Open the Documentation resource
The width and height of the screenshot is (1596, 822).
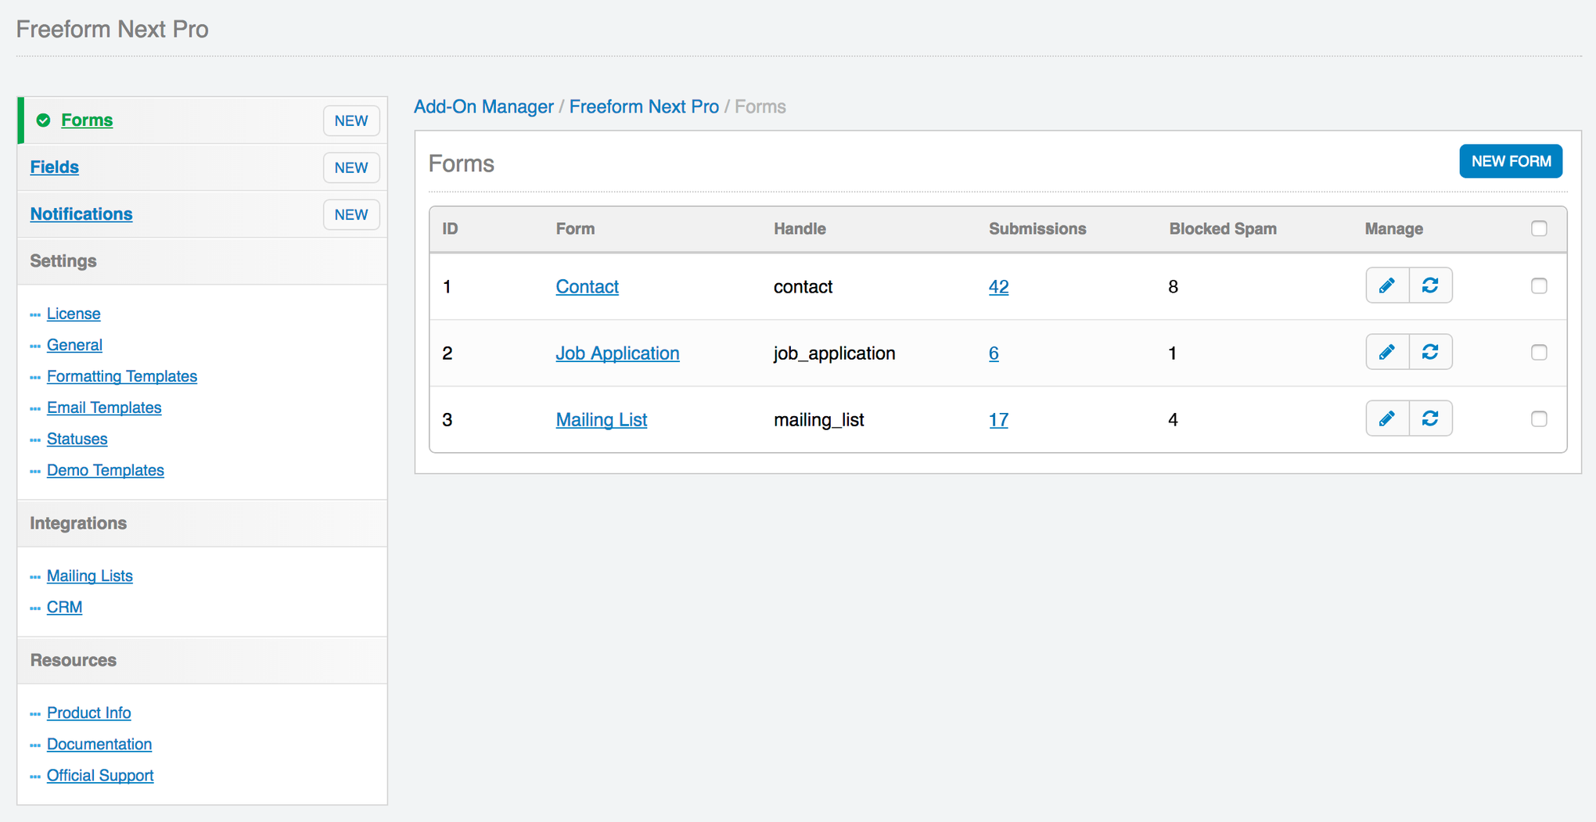tap(99, 744)
